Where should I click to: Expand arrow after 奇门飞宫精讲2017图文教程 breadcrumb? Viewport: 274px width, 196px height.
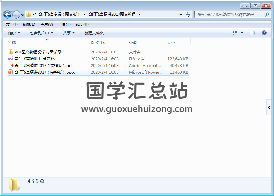[x=140, y=14]
